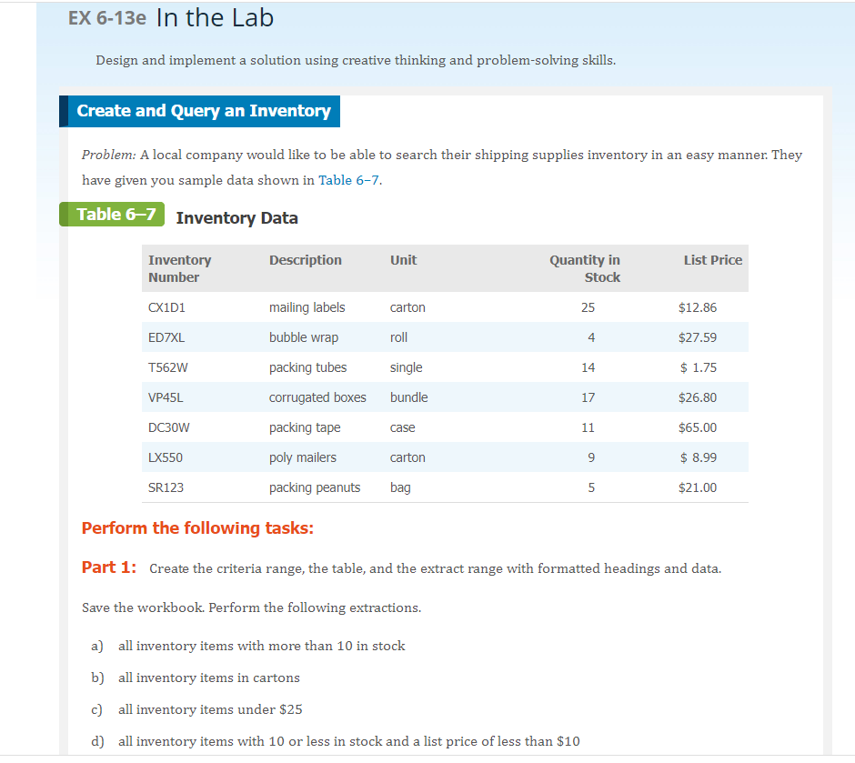Click the 'carton' unit in CX1D1 row
The image size is (855, 763).
coord(407,307)
